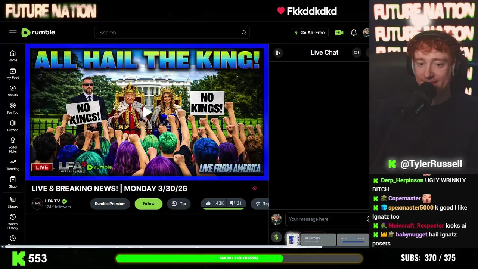This screenshot has height=269, width=478.
Task: Open the Rumble hamburger menu
Action: point(13,33)
